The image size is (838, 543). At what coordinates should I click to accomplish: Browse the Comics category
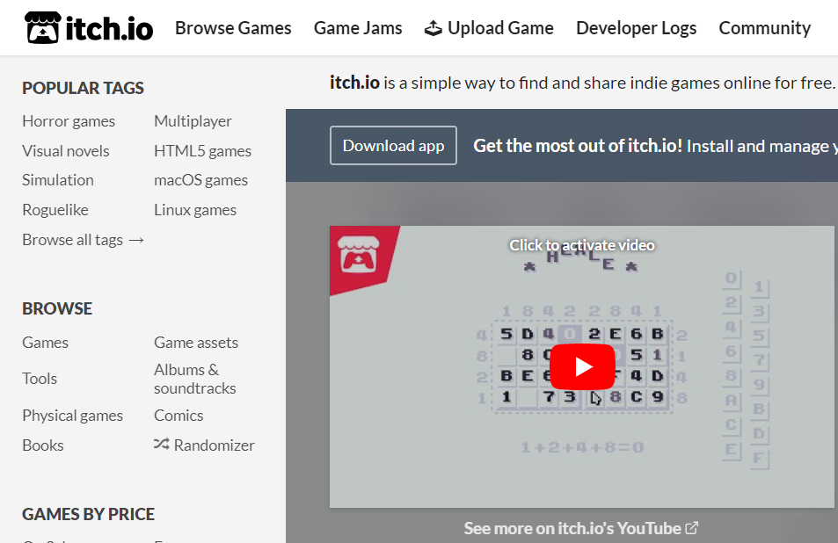(179, 416)
